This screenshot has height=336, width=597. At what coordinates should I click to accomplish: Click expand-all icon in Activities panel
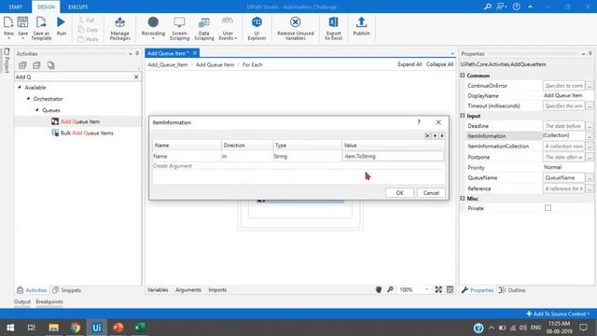coord(22,65)
